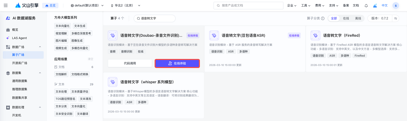407x121 pixels.
Task: Open the 华北2（北京）region selector
Action: [x=126, y=5]
